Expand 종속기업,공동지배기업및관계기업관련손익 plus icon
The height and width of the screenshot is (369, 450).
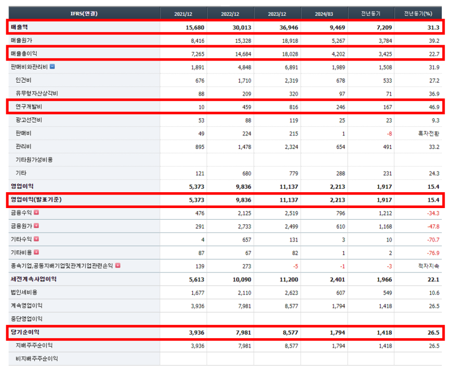118,266
